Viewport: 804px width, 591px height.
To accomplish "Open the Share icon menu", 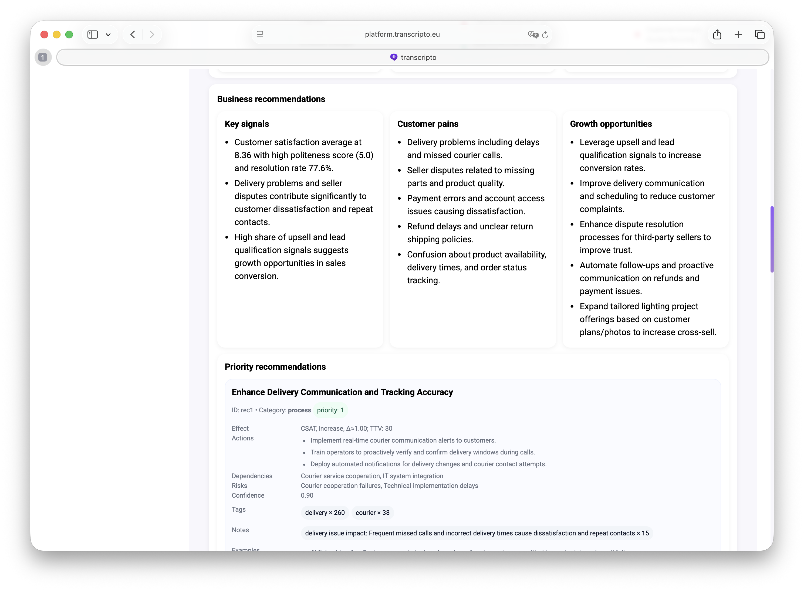I will (x=717, y=34).
